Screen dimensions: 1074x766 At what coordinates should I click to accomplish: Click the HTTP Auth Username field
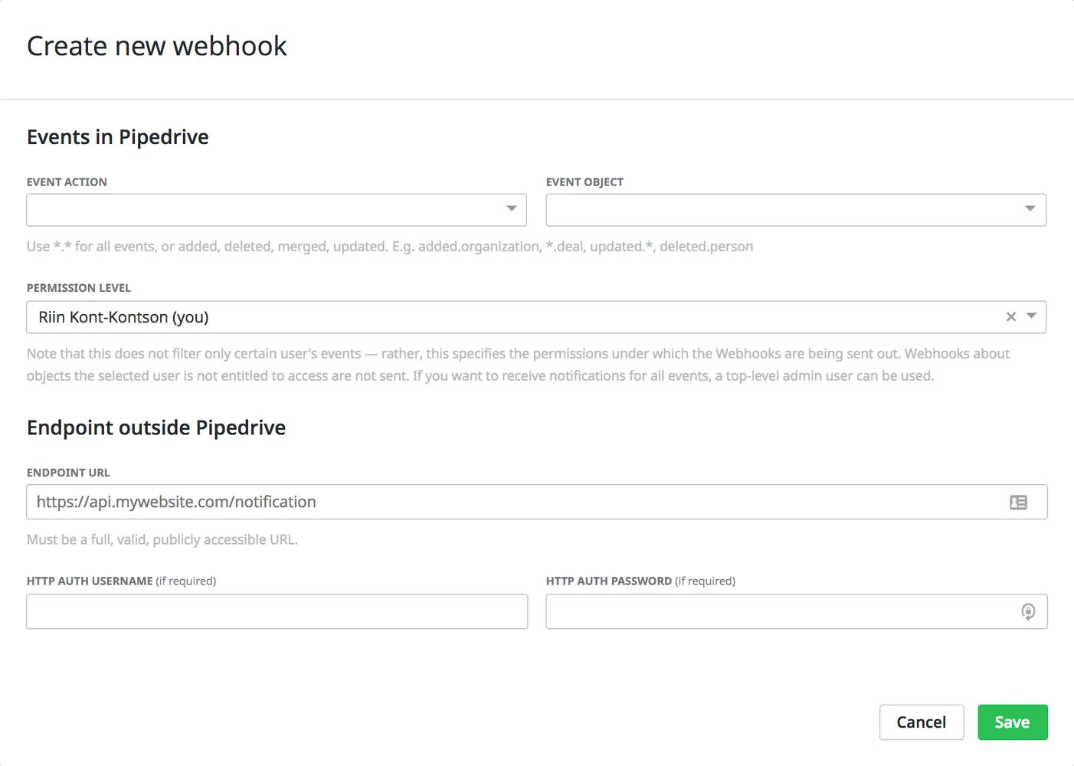pos(276,611)
